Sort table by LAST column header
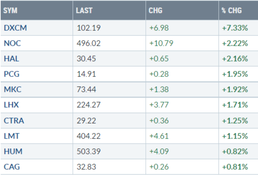 point(85,11)
